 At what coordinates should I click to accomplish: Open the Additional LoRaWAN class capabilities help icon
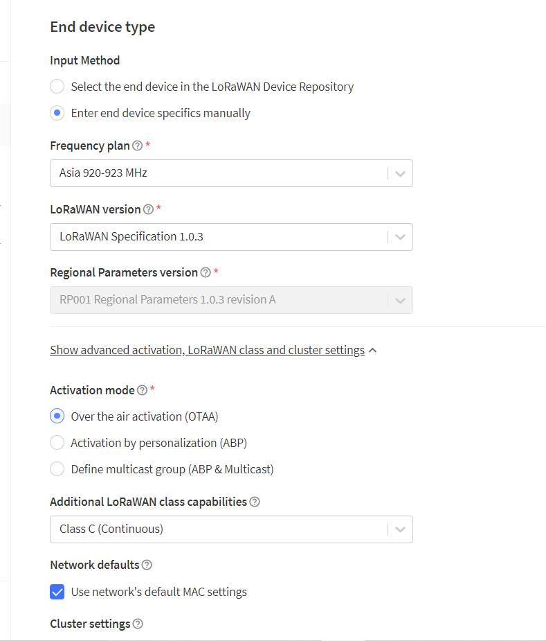tap(255, 502)
